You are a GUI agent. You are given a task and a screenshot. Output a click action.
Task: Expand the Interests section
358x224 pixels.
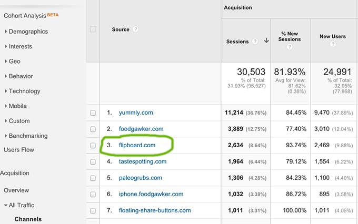tap(18, 46)
